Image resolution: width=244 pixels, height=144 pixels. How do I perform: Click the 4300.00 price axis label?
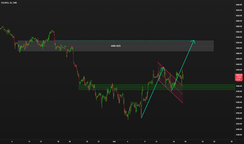239,102
